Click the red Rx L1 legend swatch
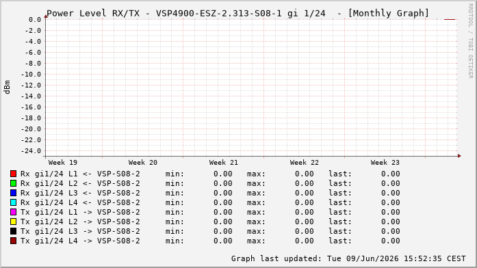The image size is (477, 268). click(13, 174)
